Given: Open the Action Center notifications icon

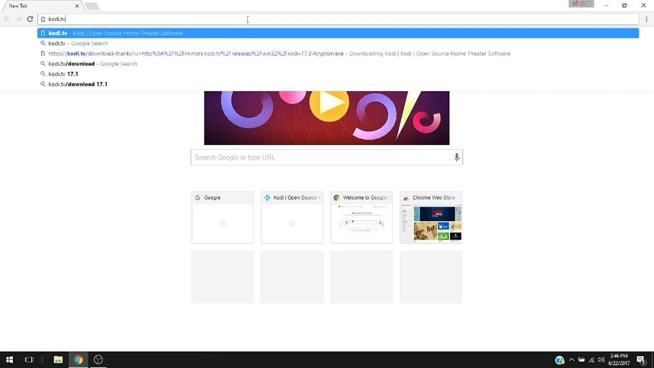Looking at the screenshot, I should [641, 360].
